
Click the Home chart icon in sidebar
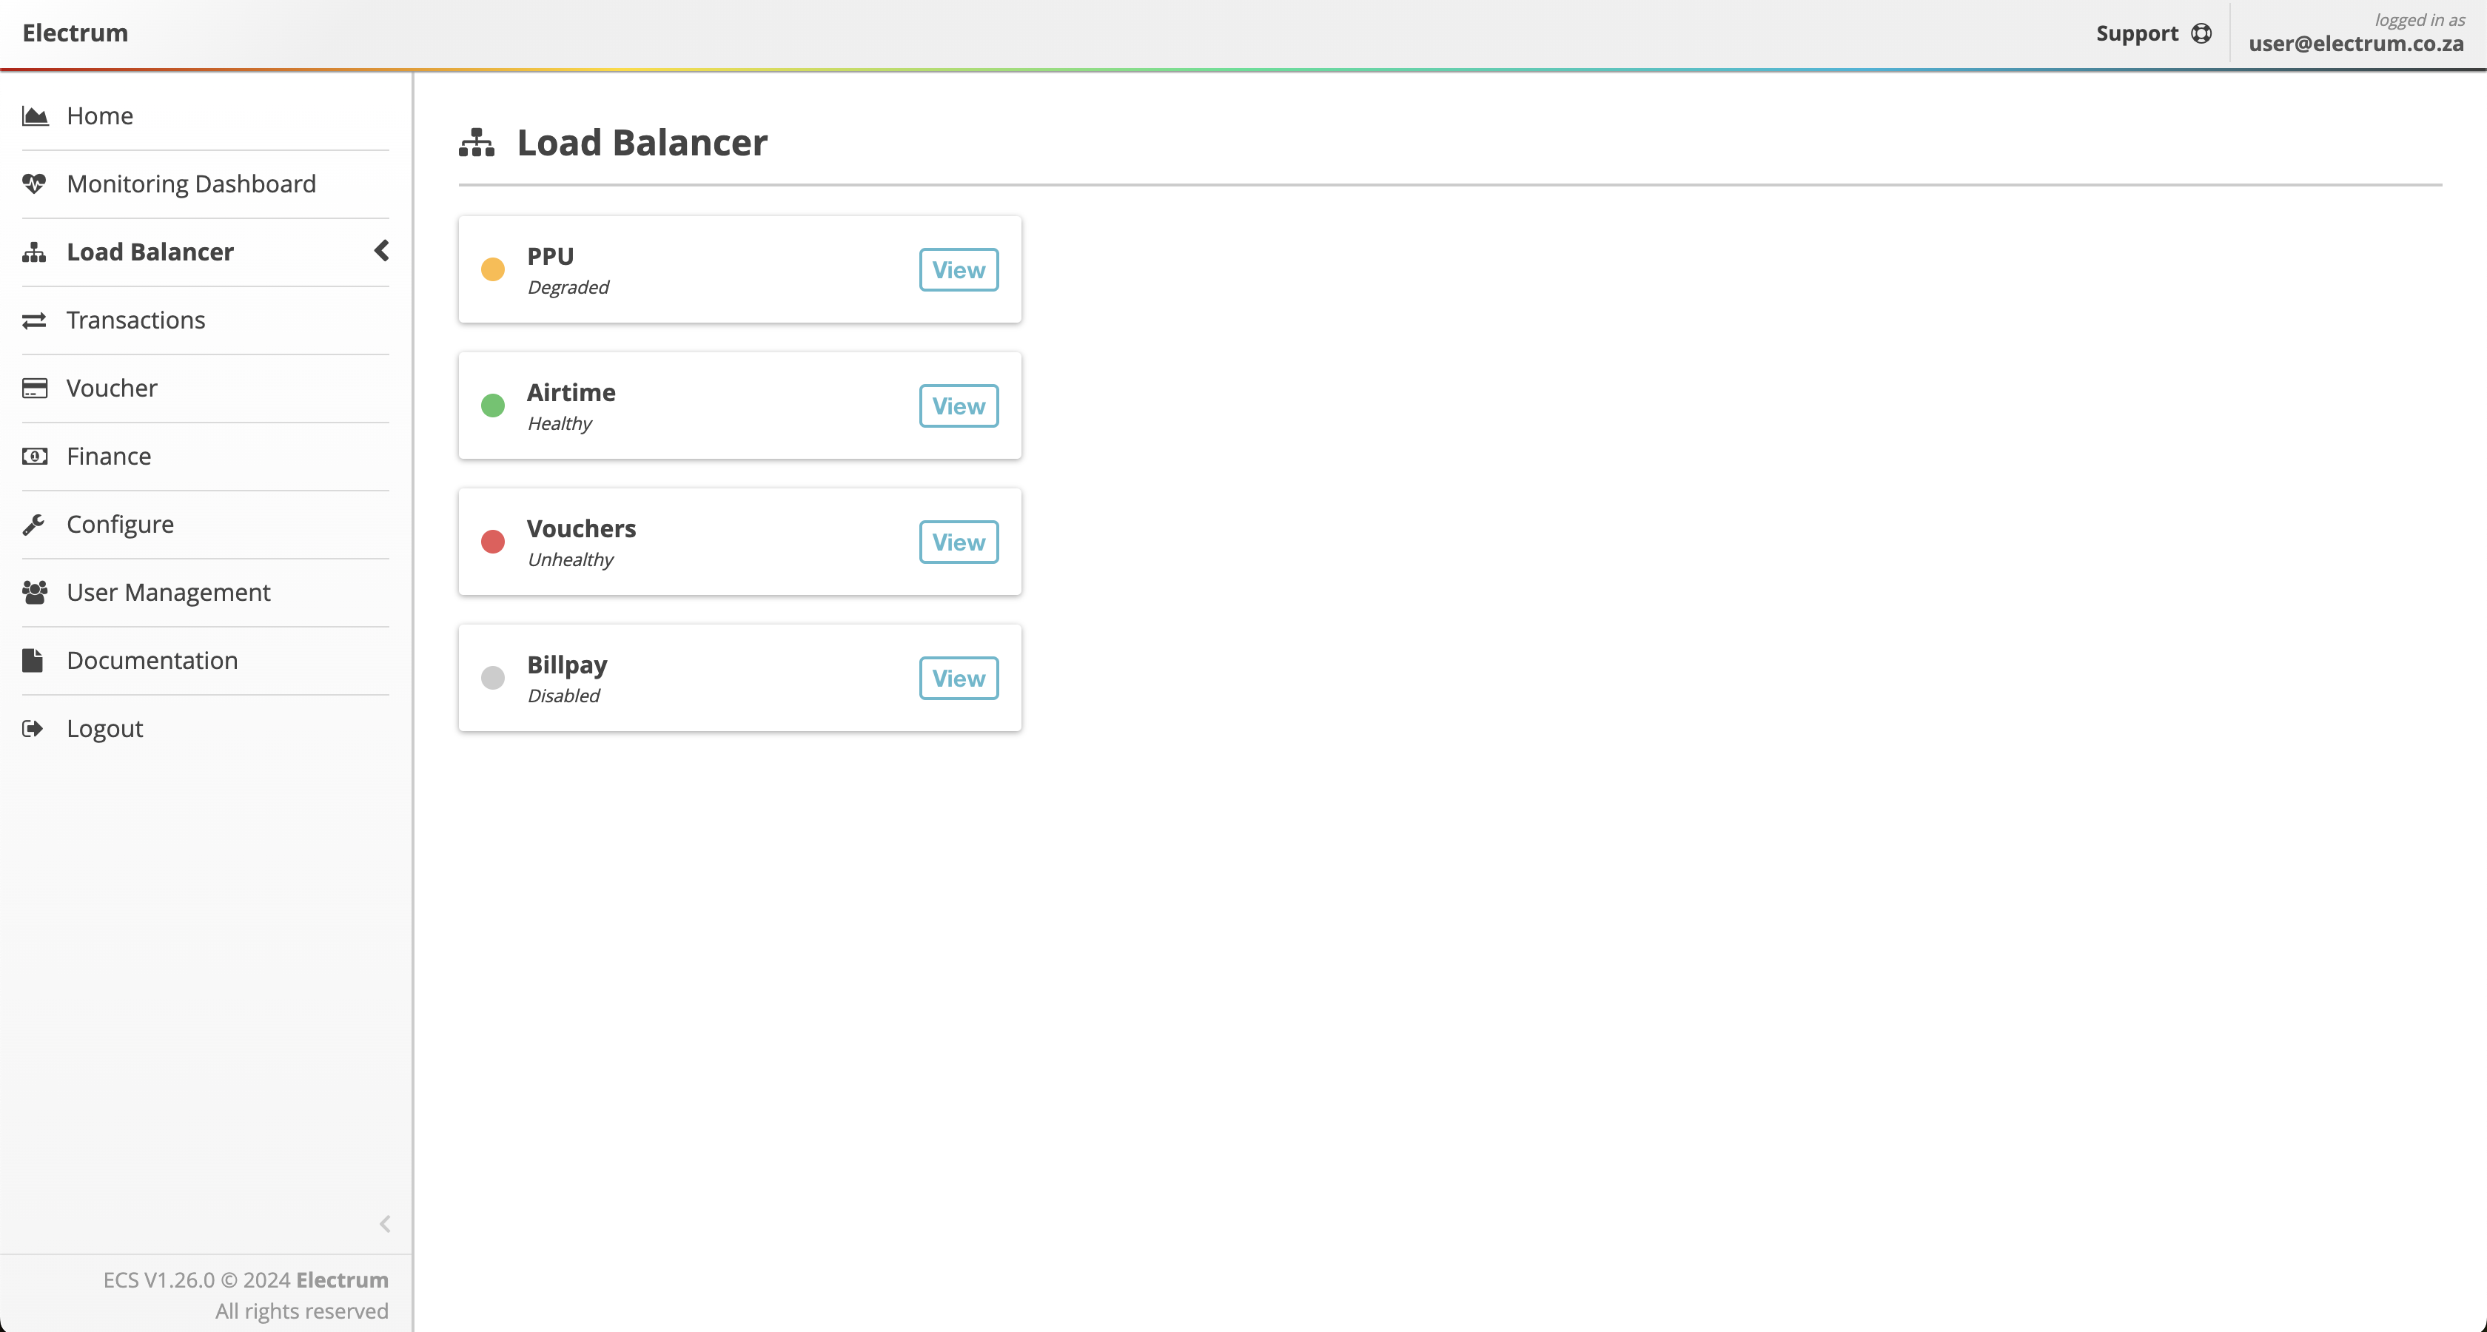(x=35, y=116)
